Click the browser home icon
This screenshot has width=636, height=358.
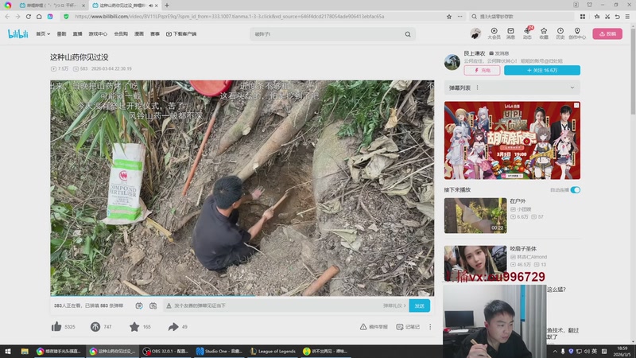tap(39, 17)
